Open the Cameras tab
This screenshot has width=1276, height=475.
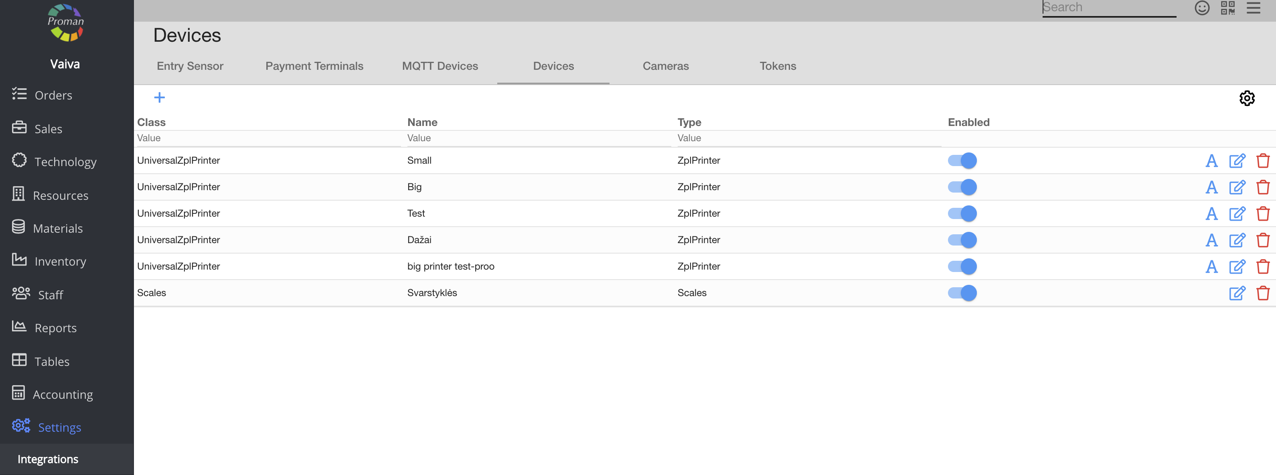pyautogui.click(x=665, y=66)
